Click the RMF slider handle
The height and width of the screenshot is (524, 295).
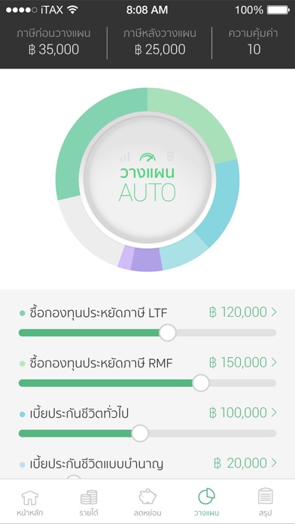pos(201,383)
